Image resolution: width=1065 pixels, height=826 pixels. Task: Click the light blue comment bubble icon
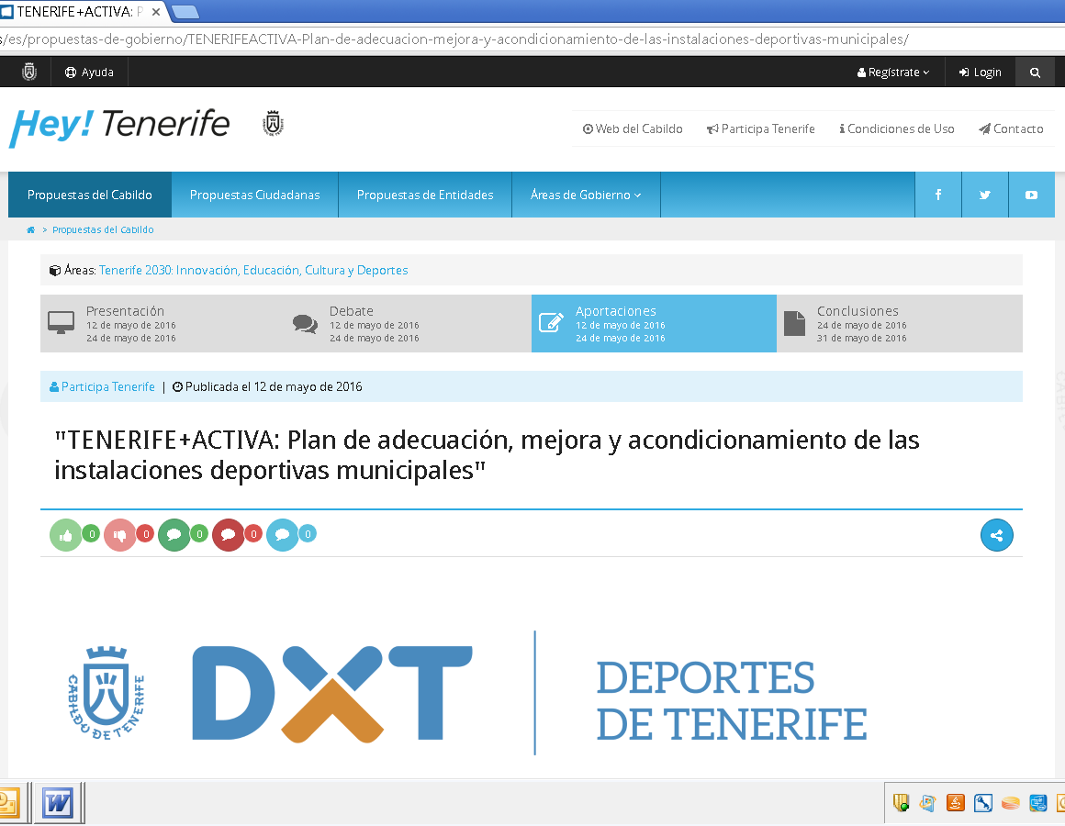[283, 535]
